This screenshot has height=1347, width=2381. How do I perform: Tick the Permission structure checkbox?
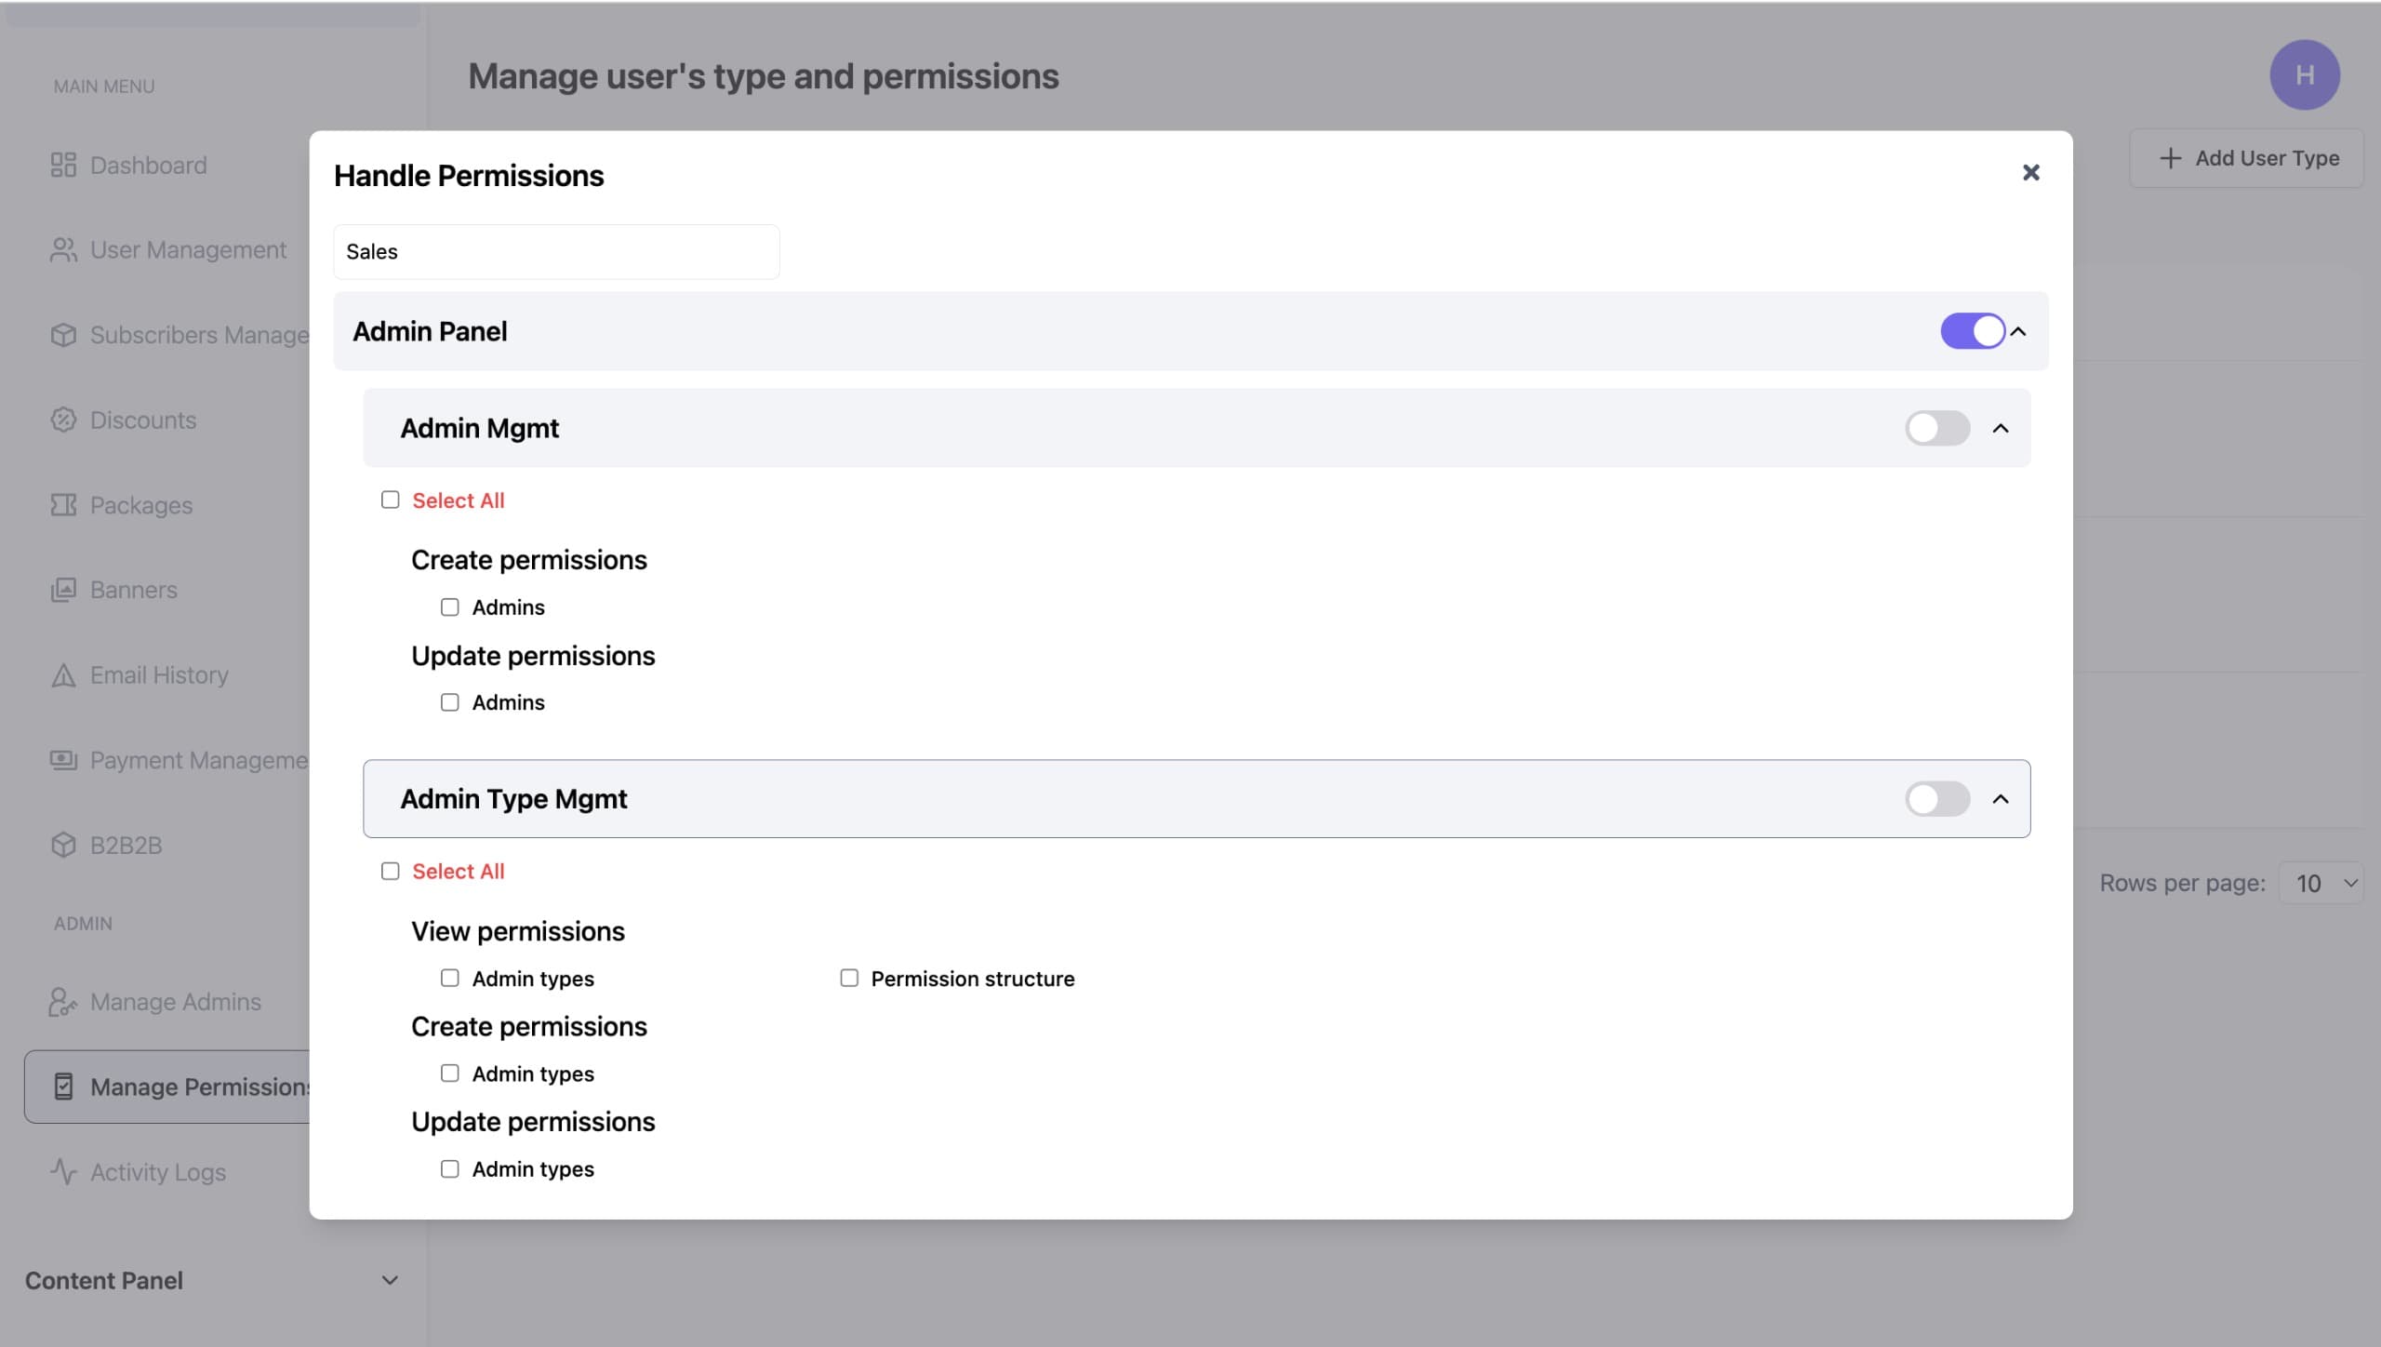847,978
